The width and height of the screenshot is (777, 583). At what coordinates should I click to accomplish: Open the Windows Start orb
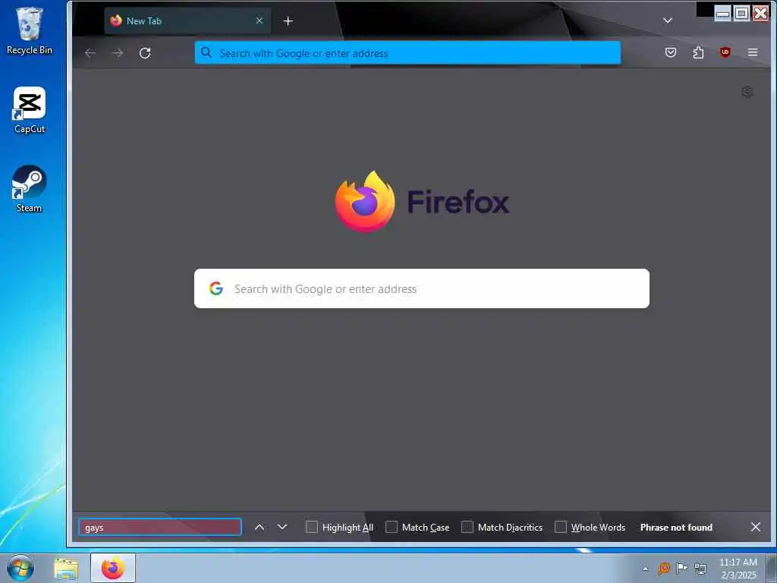click(x=20, y=568)
